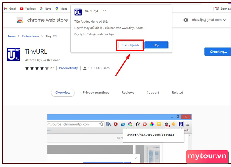Expand the nhuy.fjn@gmail.com account dropdown
This screenshot has height=167, width=231.
tap(209, 20)
